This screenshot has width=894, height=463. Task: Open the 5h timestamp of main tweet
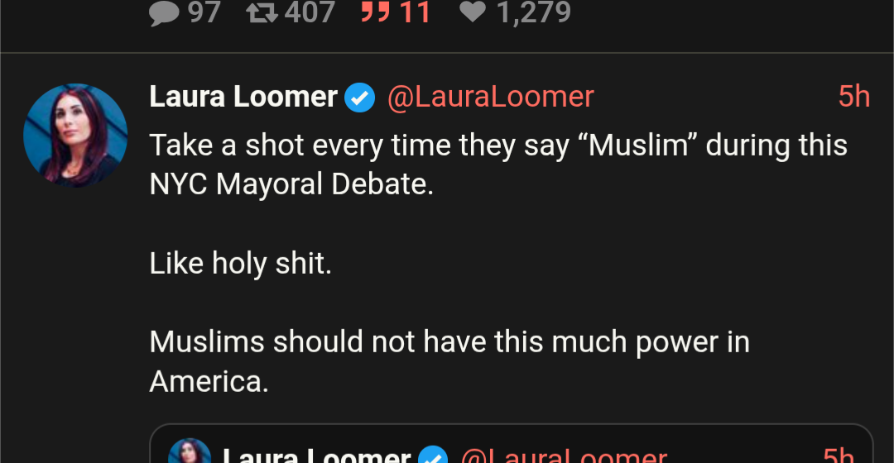853,97
